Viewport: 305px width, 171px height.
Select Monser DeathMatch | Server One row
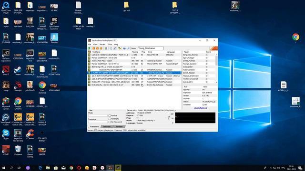point(134,58)
